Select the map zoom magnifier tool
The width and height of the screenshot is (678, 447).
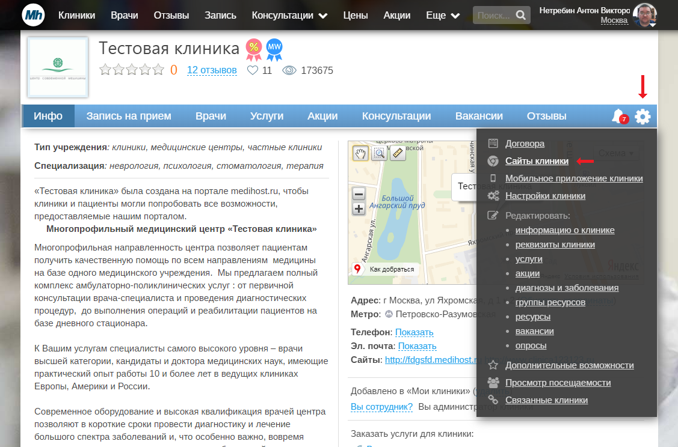(x=379, y=153)
